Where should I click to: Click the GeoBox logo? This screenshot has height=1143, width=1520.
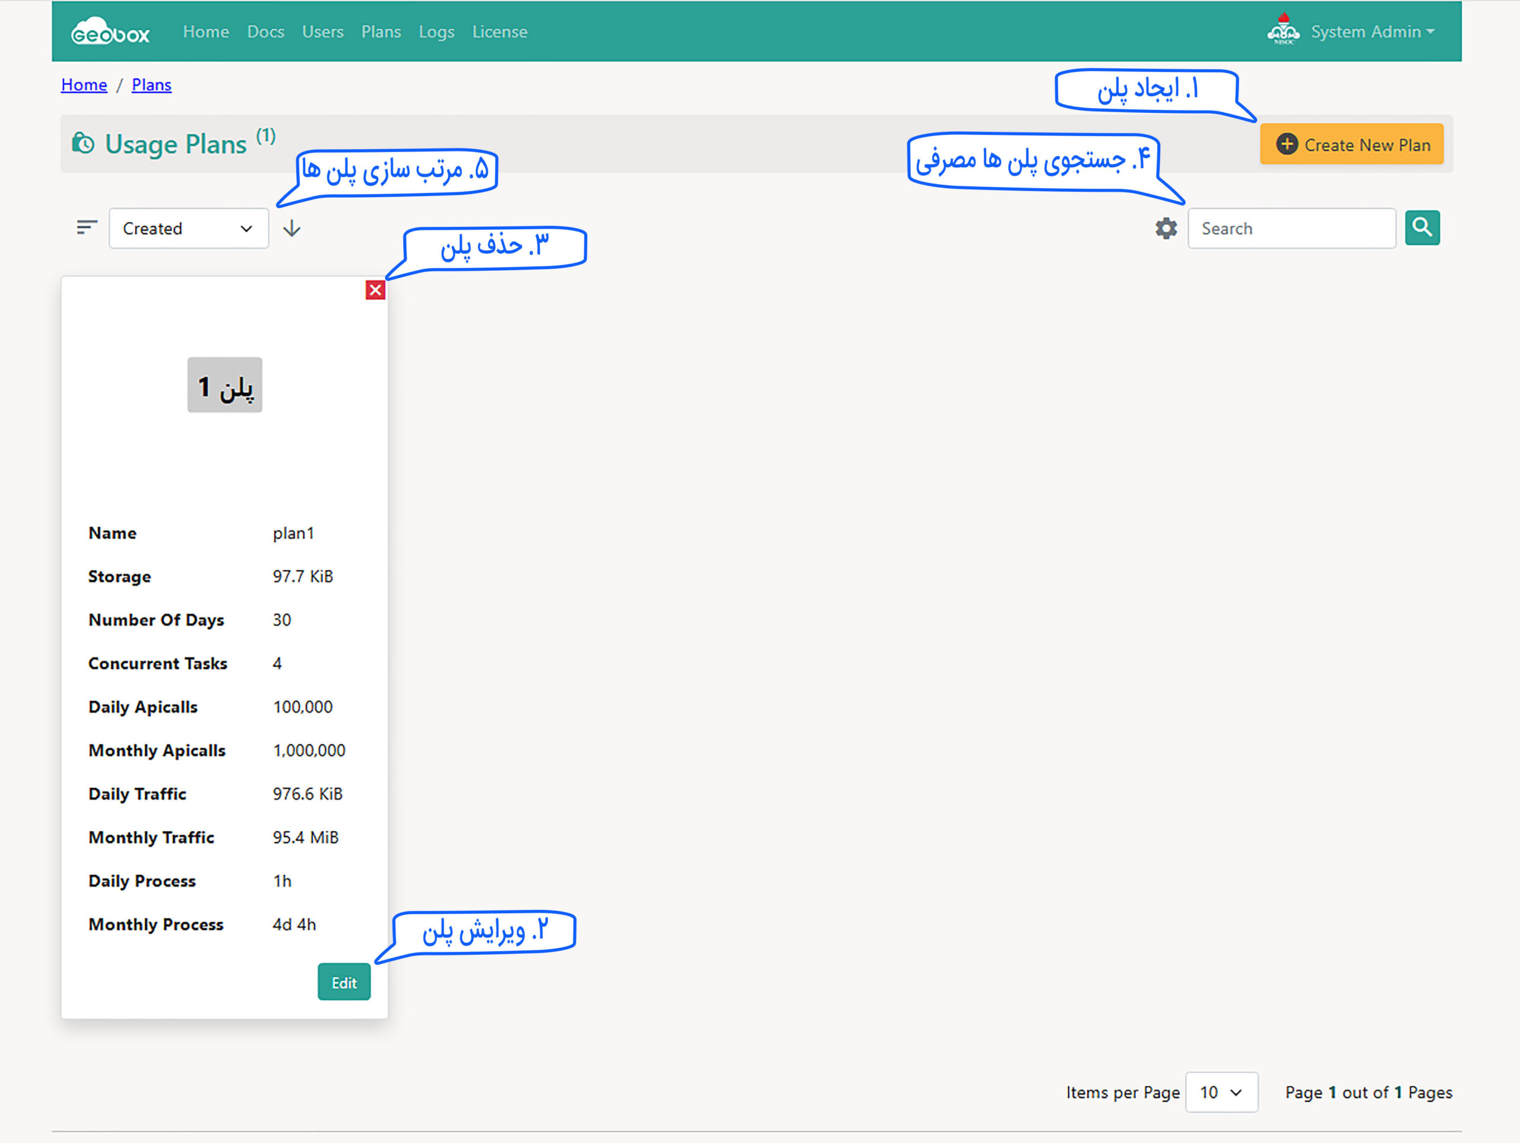110,31
